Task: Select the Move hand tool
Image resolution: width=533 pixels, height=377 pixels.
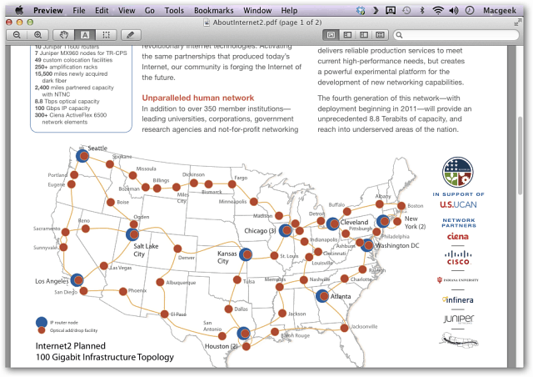Action: tap(64, 35)
